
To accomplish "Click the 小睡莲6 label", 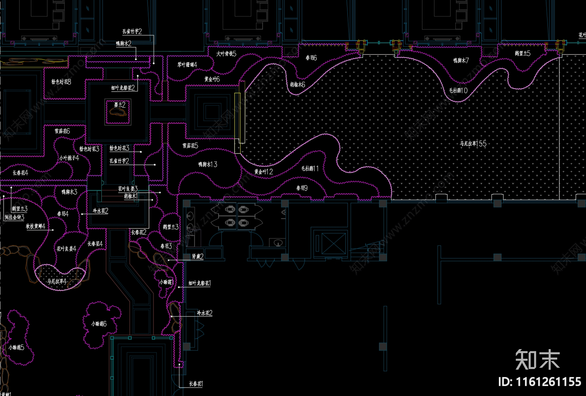I will pyautogui.click(x=99, y=324).
